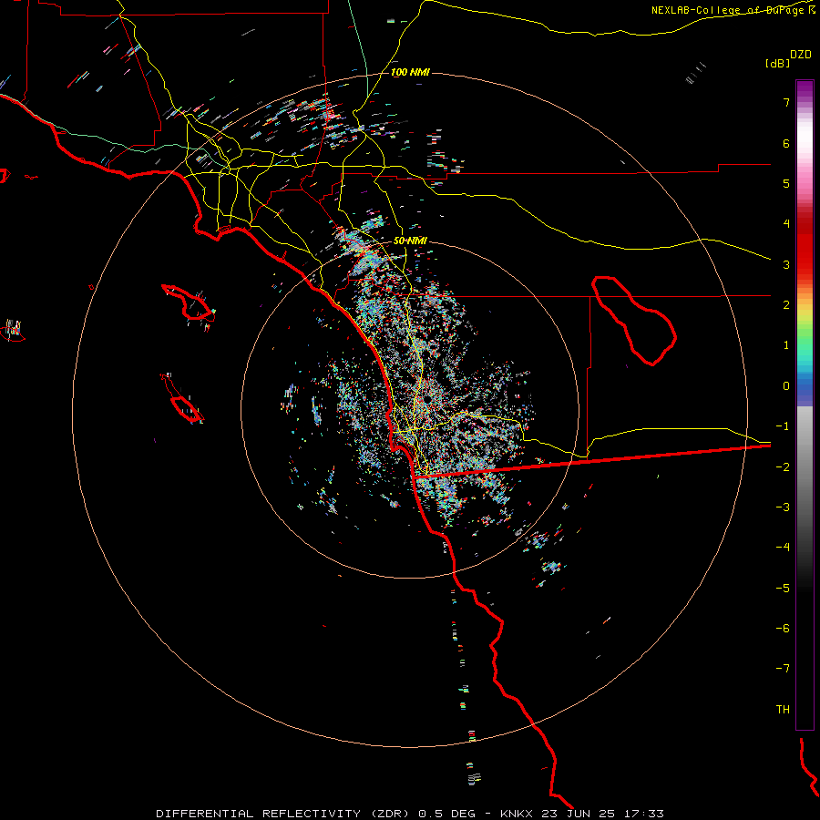Click the Salton Sea outline on map
The image size is (820, 820).
(x=633, y=320)
